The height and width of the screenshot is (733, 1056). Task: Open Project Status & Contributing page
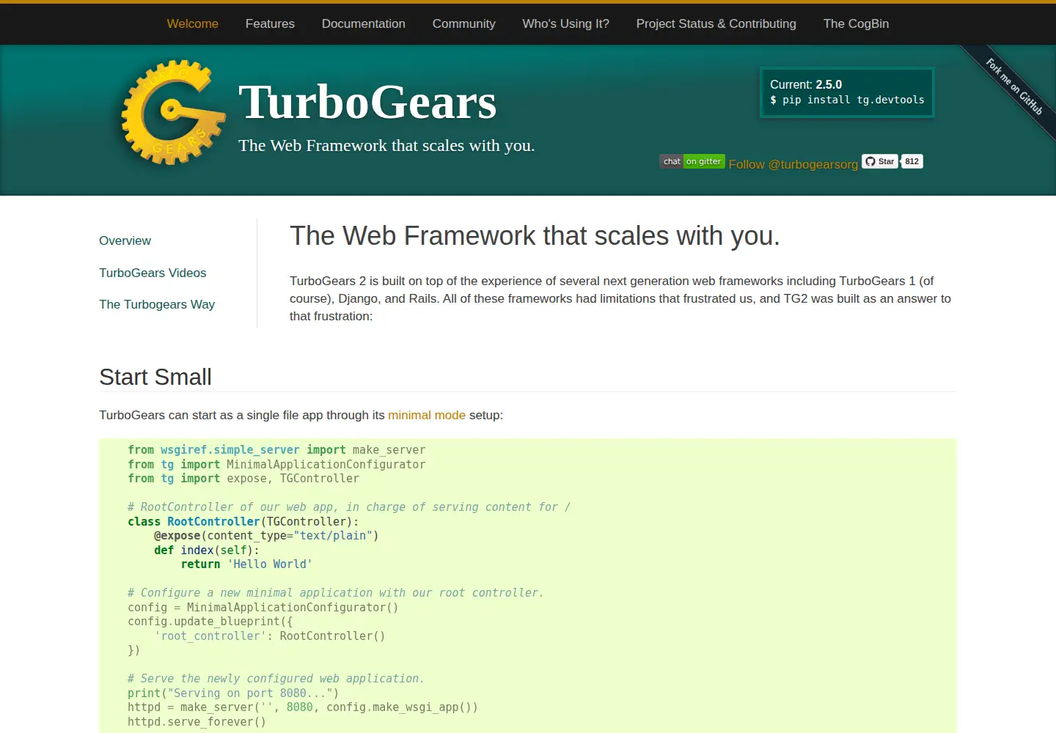[x=716, y=23]
